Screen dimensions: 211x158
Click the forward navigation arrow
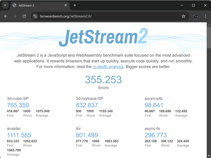(15, 16)
